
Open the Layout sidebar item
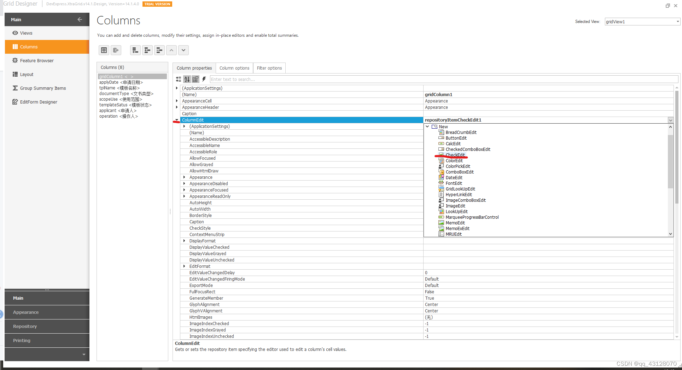(47, 74)
